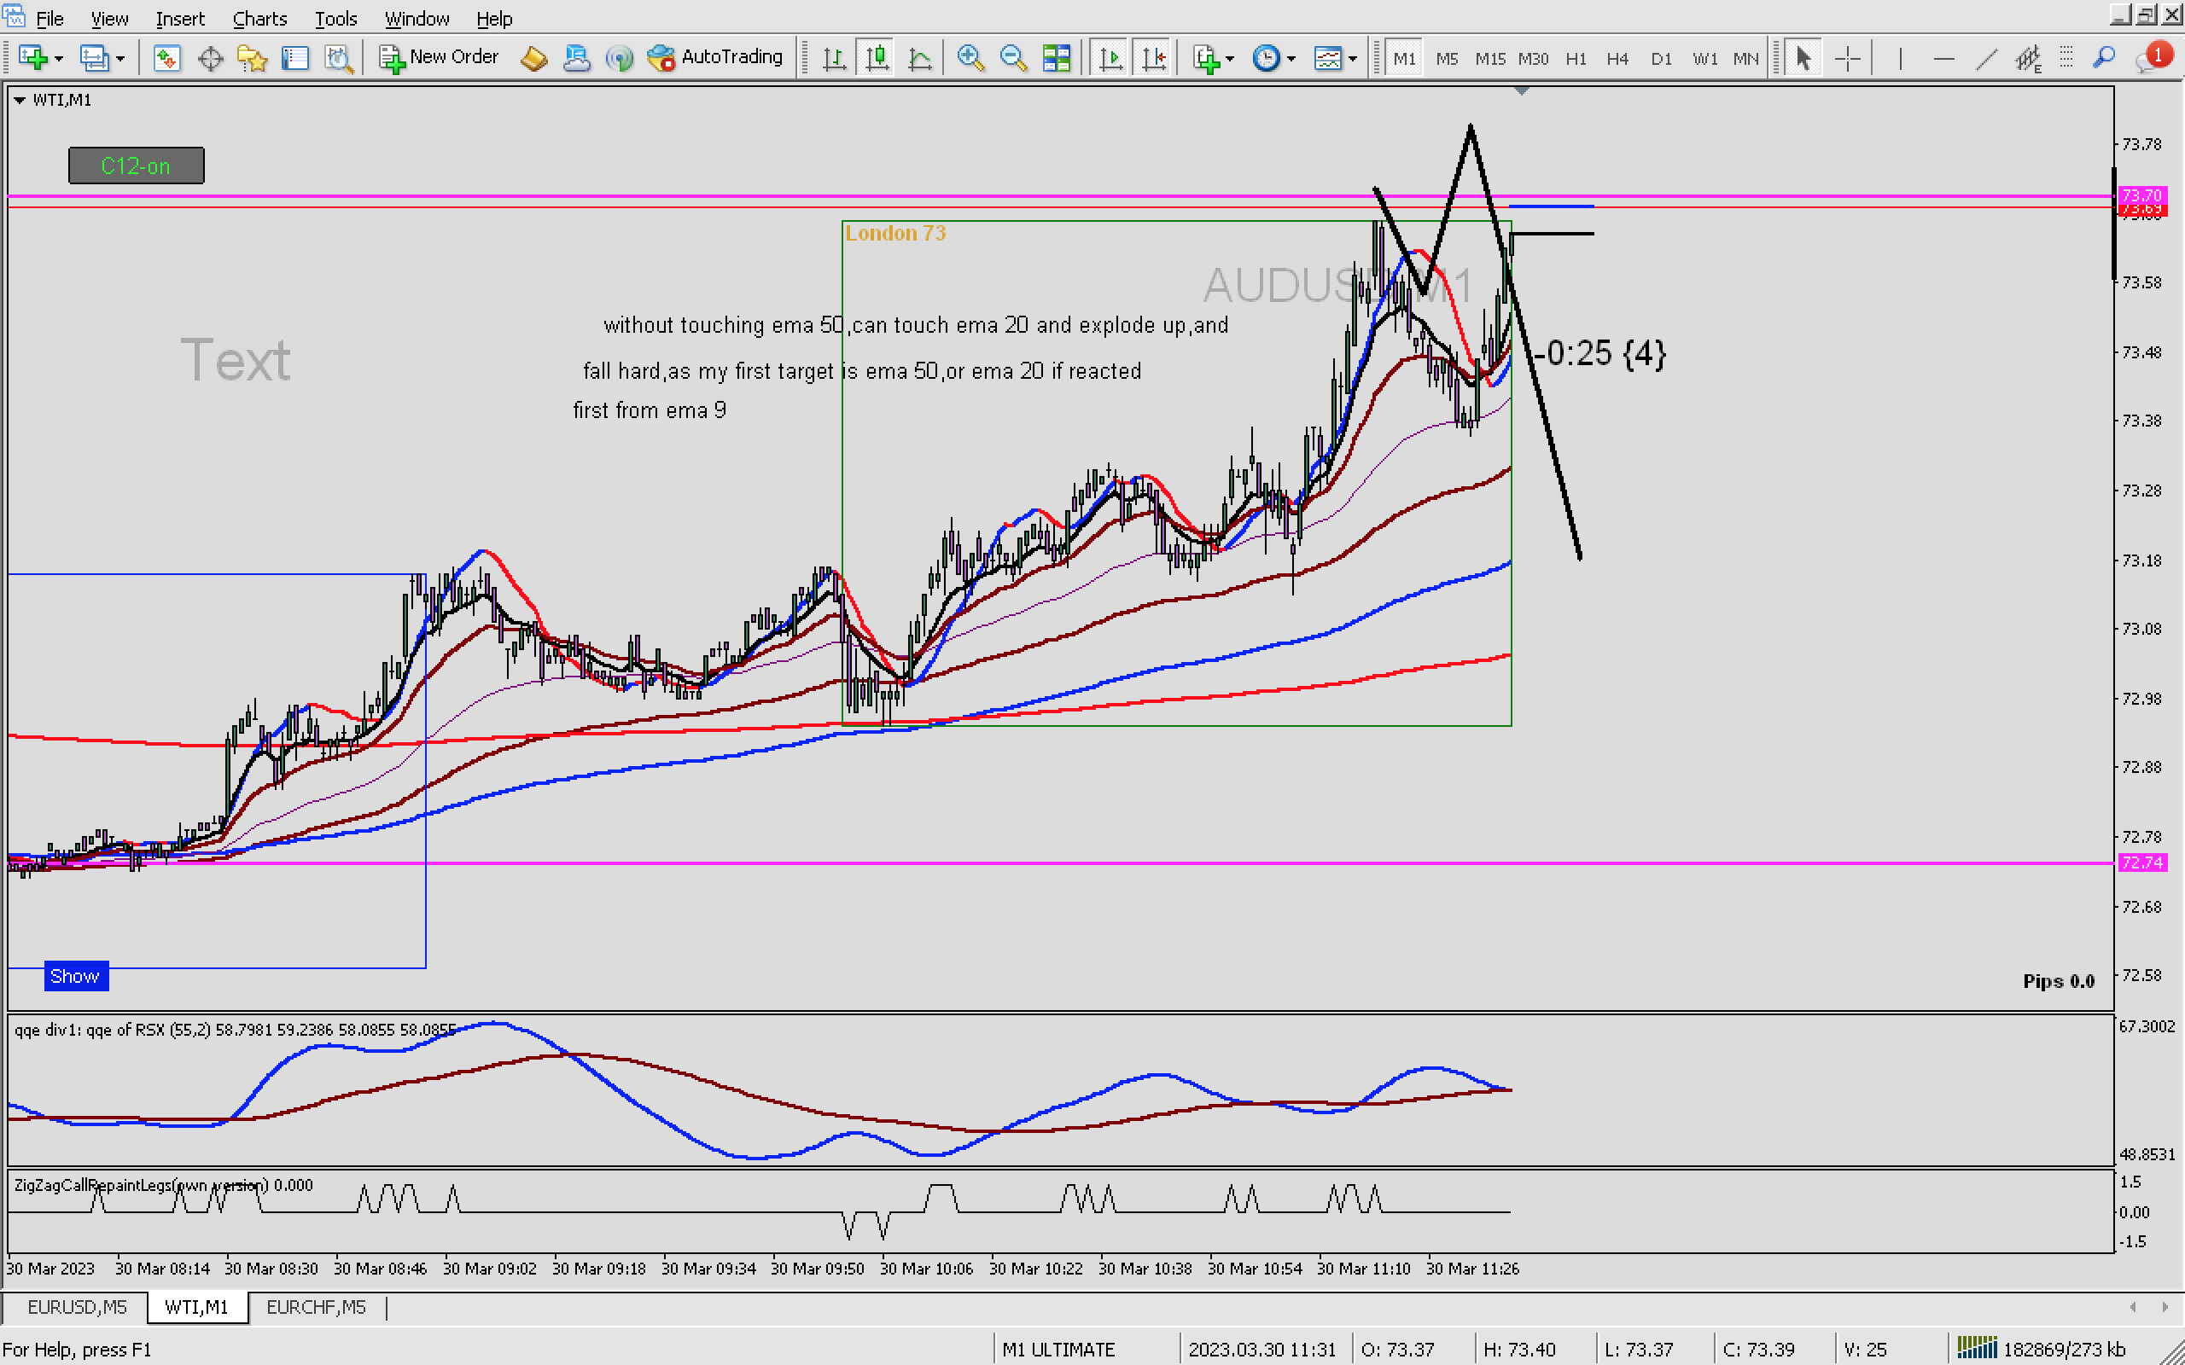Select the H4 timeframe
2185x1365 pixels.
tap(1617, 59)
